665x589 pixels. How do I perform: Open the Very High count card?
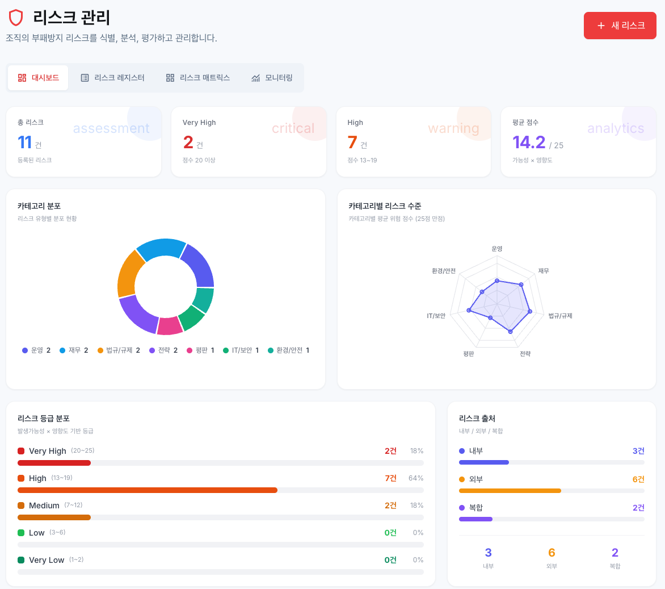[x=249, y=141]
